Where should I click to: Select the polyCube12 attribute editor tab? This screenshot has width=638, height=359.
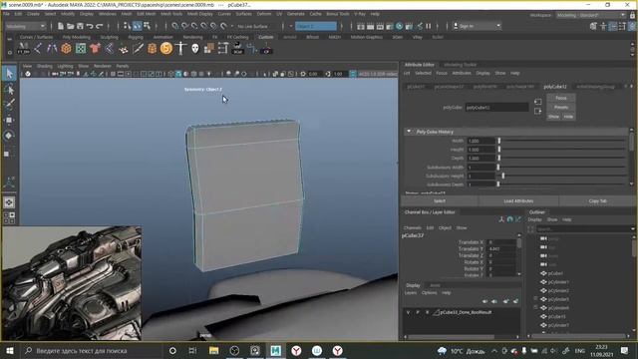[x=555, y=87]
